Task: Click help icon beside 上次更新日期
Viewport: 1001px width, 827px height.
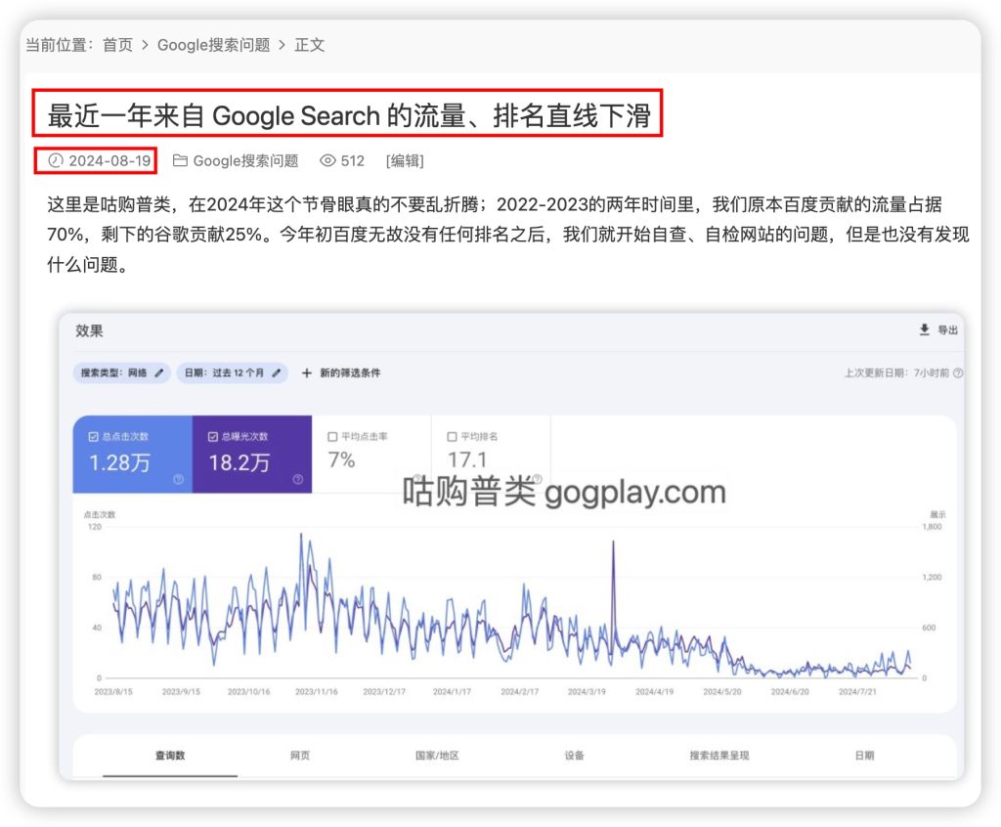Action: [958, 373]
